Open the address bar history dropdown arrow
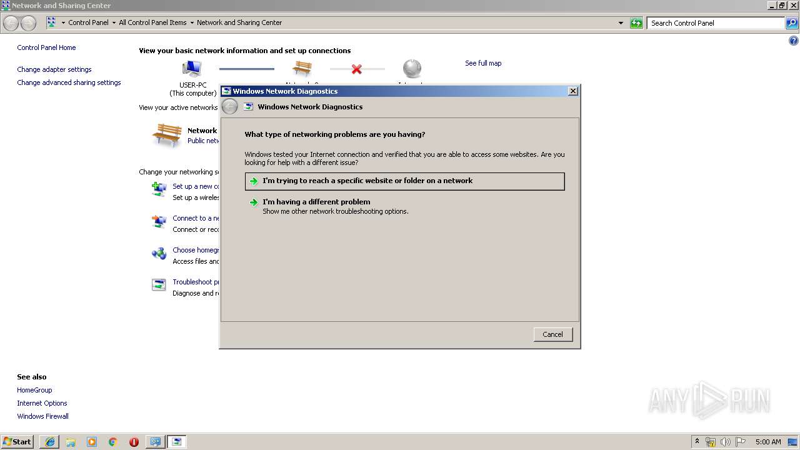This screenshot has height=450, width=800. [x=621, y=23]
